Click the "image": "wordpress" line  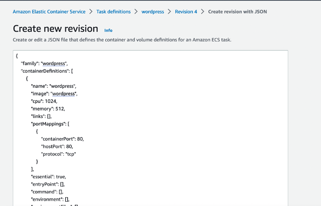pyautogui.click(x=54, y=94)
